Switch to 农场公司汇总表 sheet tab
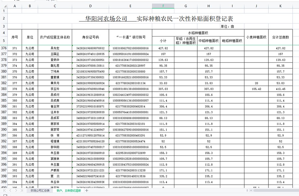Image resolution: width=299 pixels, height=196 pixels. (x=40, y=191)
